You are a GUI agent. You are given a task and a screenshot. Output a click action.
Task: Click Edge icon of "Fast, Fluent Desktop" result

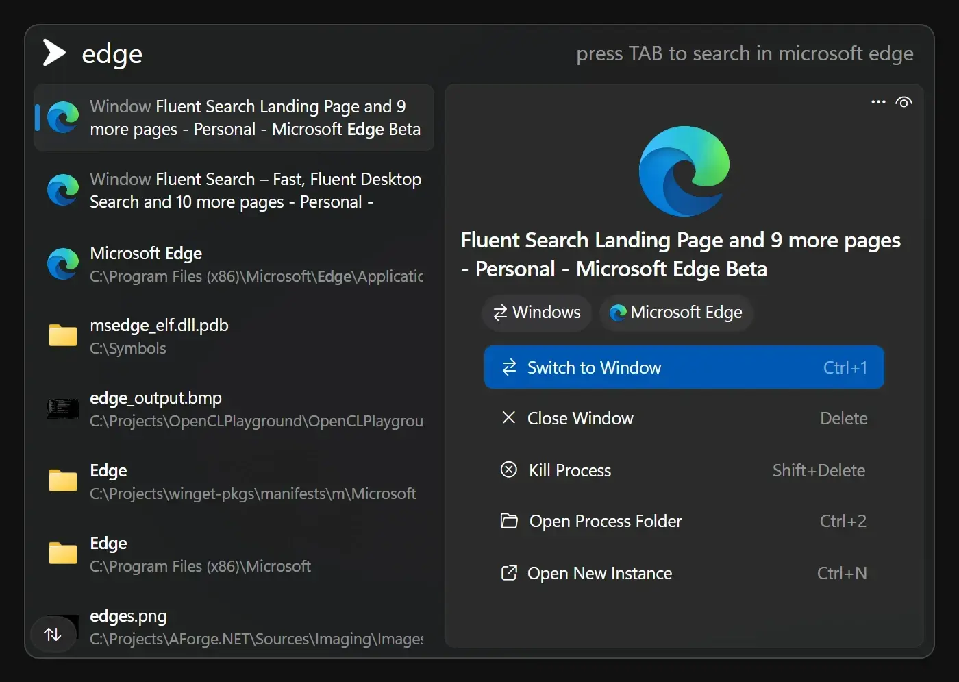(63, 190)
